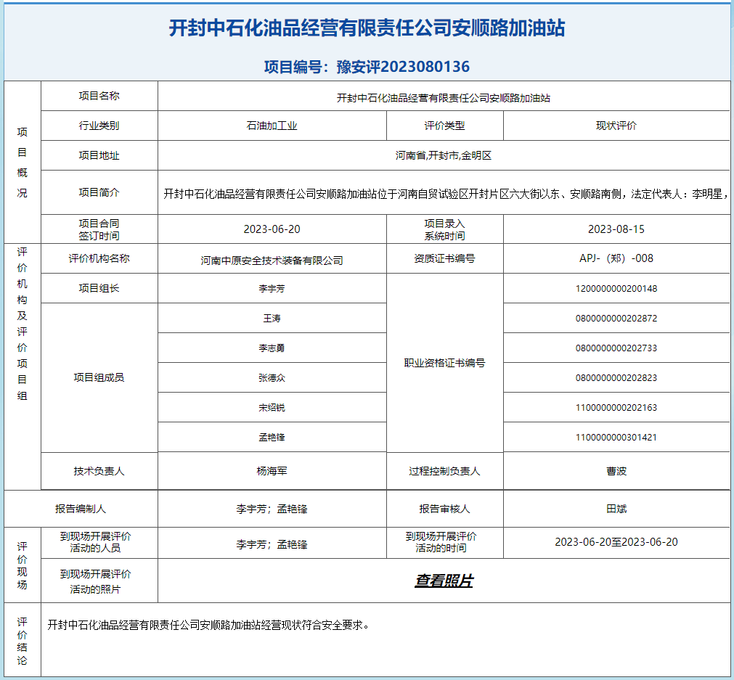
Task: Select project number 豫安评2023080136
Action: (x=403, y=67)
